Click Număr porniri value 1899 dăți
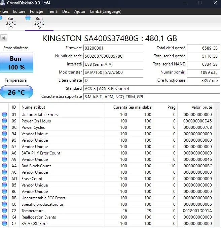 pos(203,72)
